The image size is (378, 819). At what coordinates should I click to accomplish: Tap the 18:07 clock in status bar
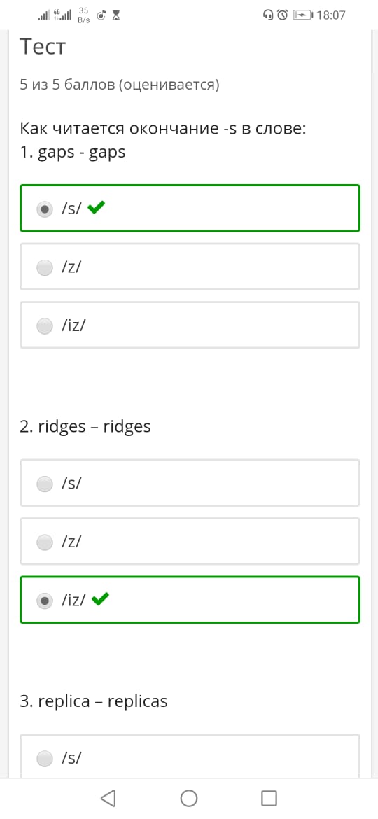[331, 15]
